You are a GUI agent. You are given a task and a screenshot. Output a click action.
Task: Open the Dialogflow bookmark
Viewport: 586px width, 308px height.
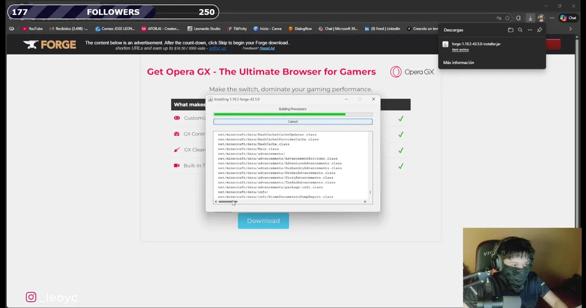coord(300,29)
